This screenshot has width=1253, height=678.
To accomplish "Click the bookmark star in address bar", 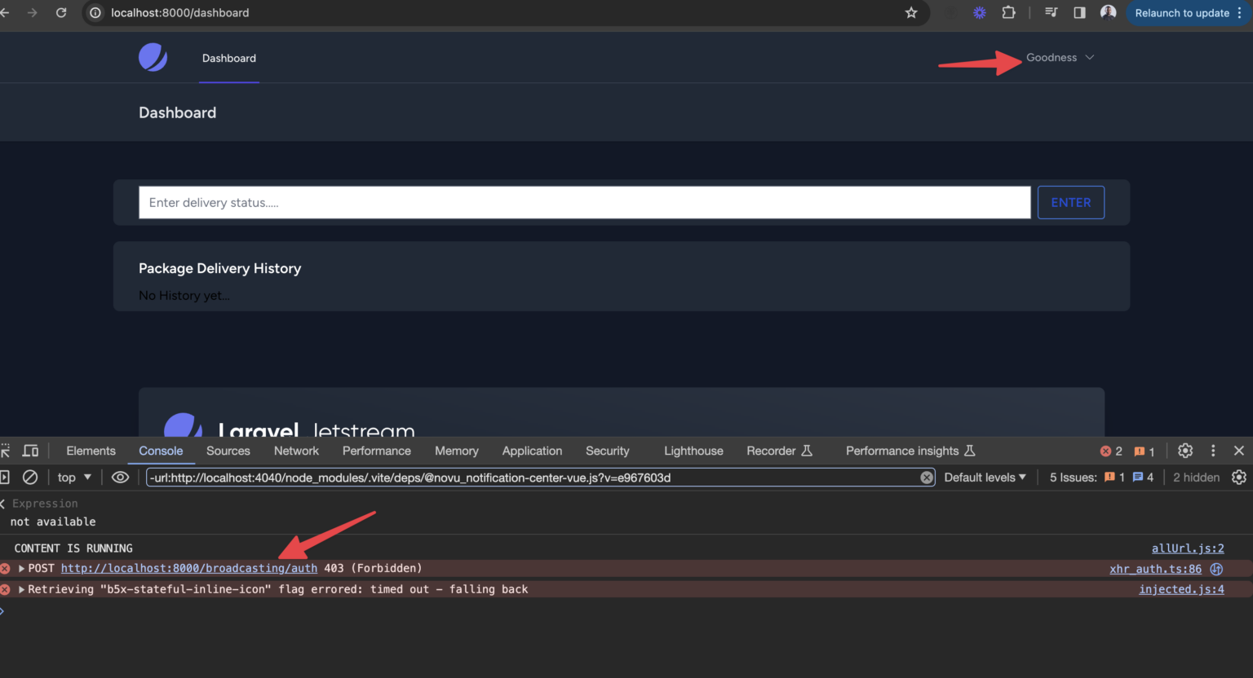I will tap(911, 12).
